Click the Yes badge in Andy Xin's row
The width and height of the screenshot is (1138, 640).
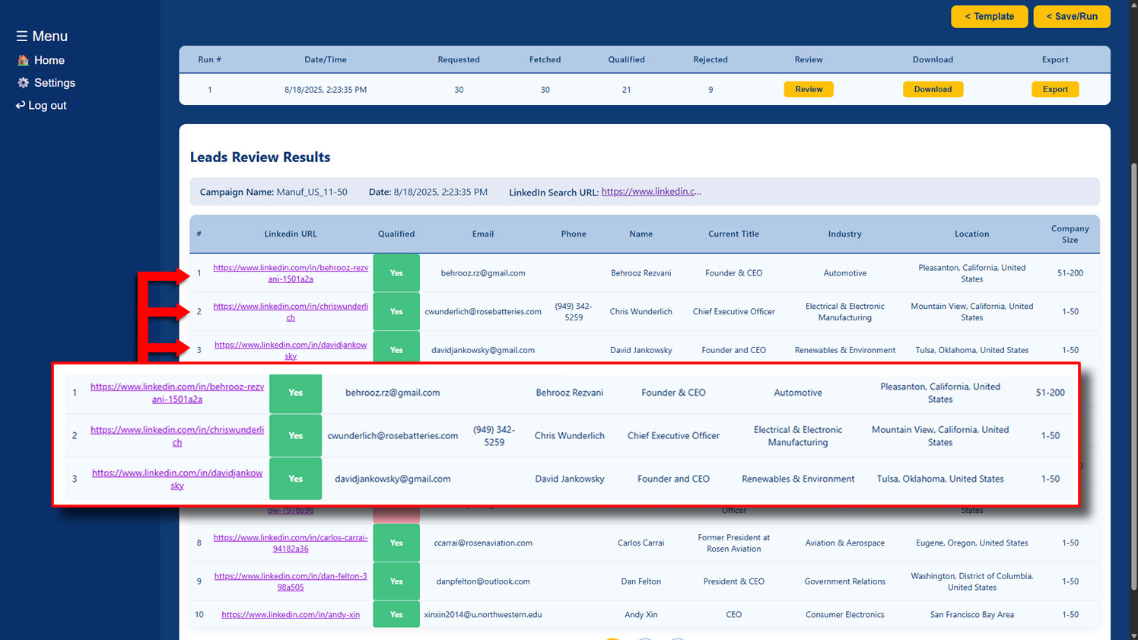click(396, 615)
